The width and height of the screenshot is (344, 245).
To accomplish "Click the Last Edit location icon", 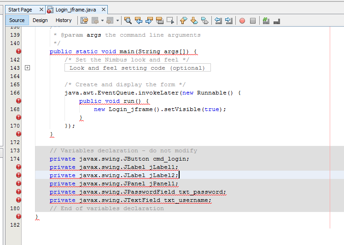I will (x=84, y=21).
